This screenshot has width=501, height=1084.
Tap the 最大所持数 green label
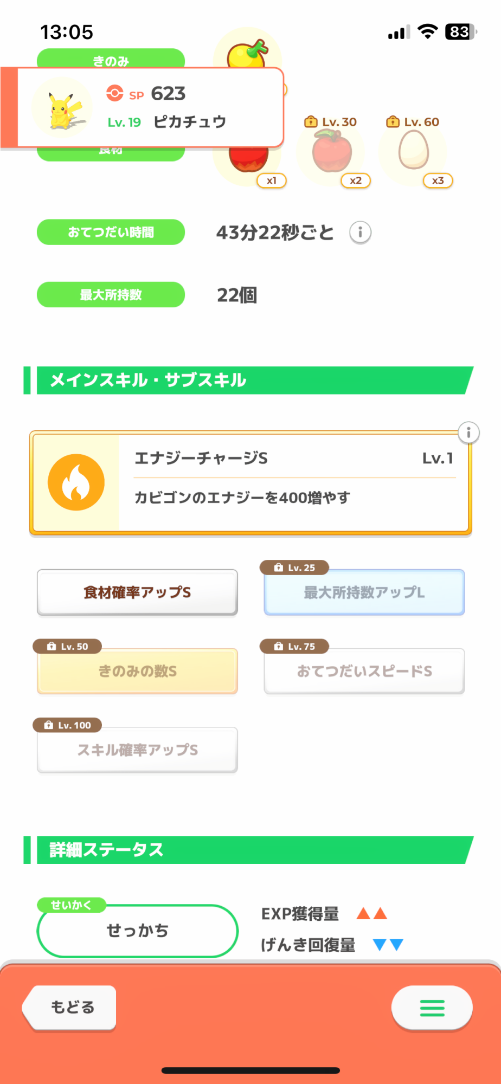pyautogui.click(x=111, y=295)
